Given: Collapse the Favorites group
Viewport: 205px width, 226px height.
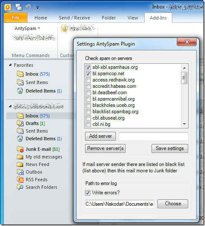Looking at the screenshot, I should click(x=10, y=65).
